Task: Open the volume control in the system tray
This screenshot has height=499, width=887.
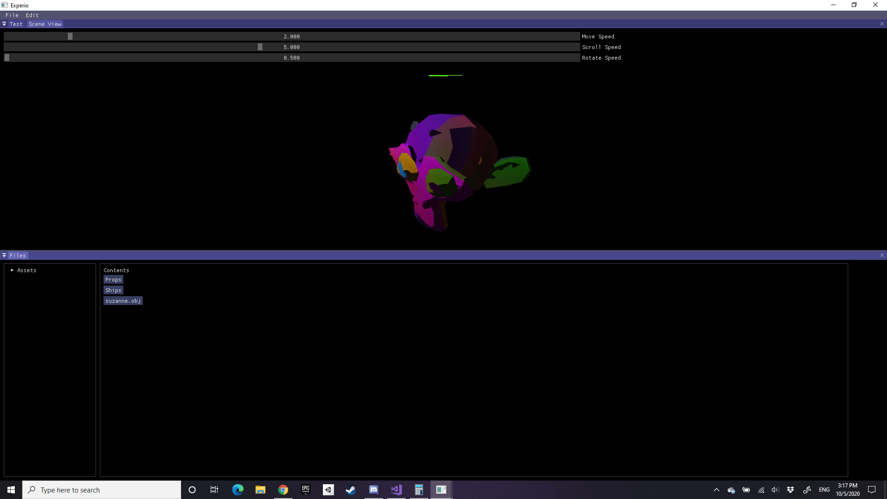Action: pos(775,490)
